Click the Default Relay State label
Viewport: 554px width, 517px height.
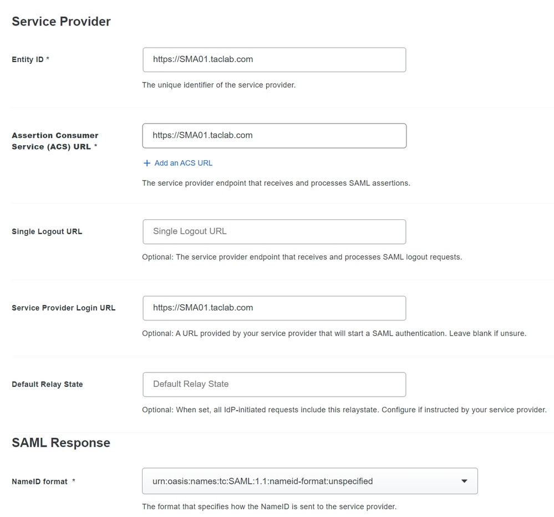tap(47, 384)
